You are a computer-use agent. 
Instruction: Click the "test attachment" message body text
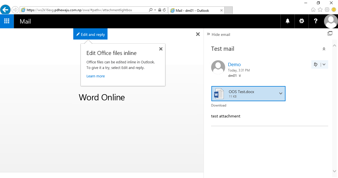(x=226, y=116)
